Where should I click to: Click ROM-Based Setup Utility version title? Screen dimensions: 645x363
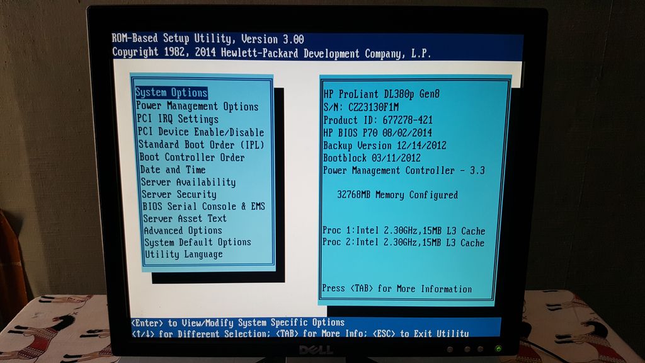coord(208,38)
